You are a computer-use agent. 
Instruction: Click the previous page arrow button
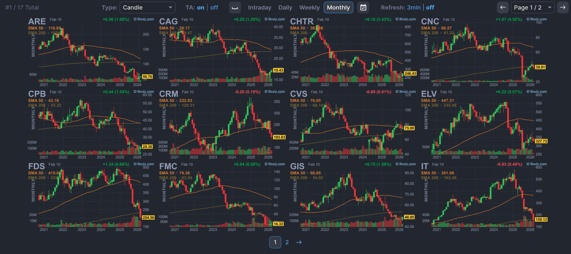pos(503,8)
